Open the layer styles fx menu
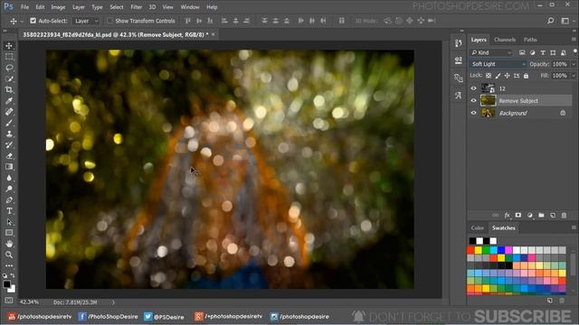The height and width of the screenshot is (325, 579). (x=507, y=215)
